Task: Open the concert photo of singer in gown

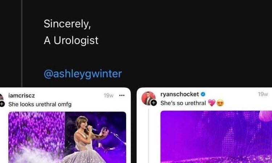Action: point(67,137)
